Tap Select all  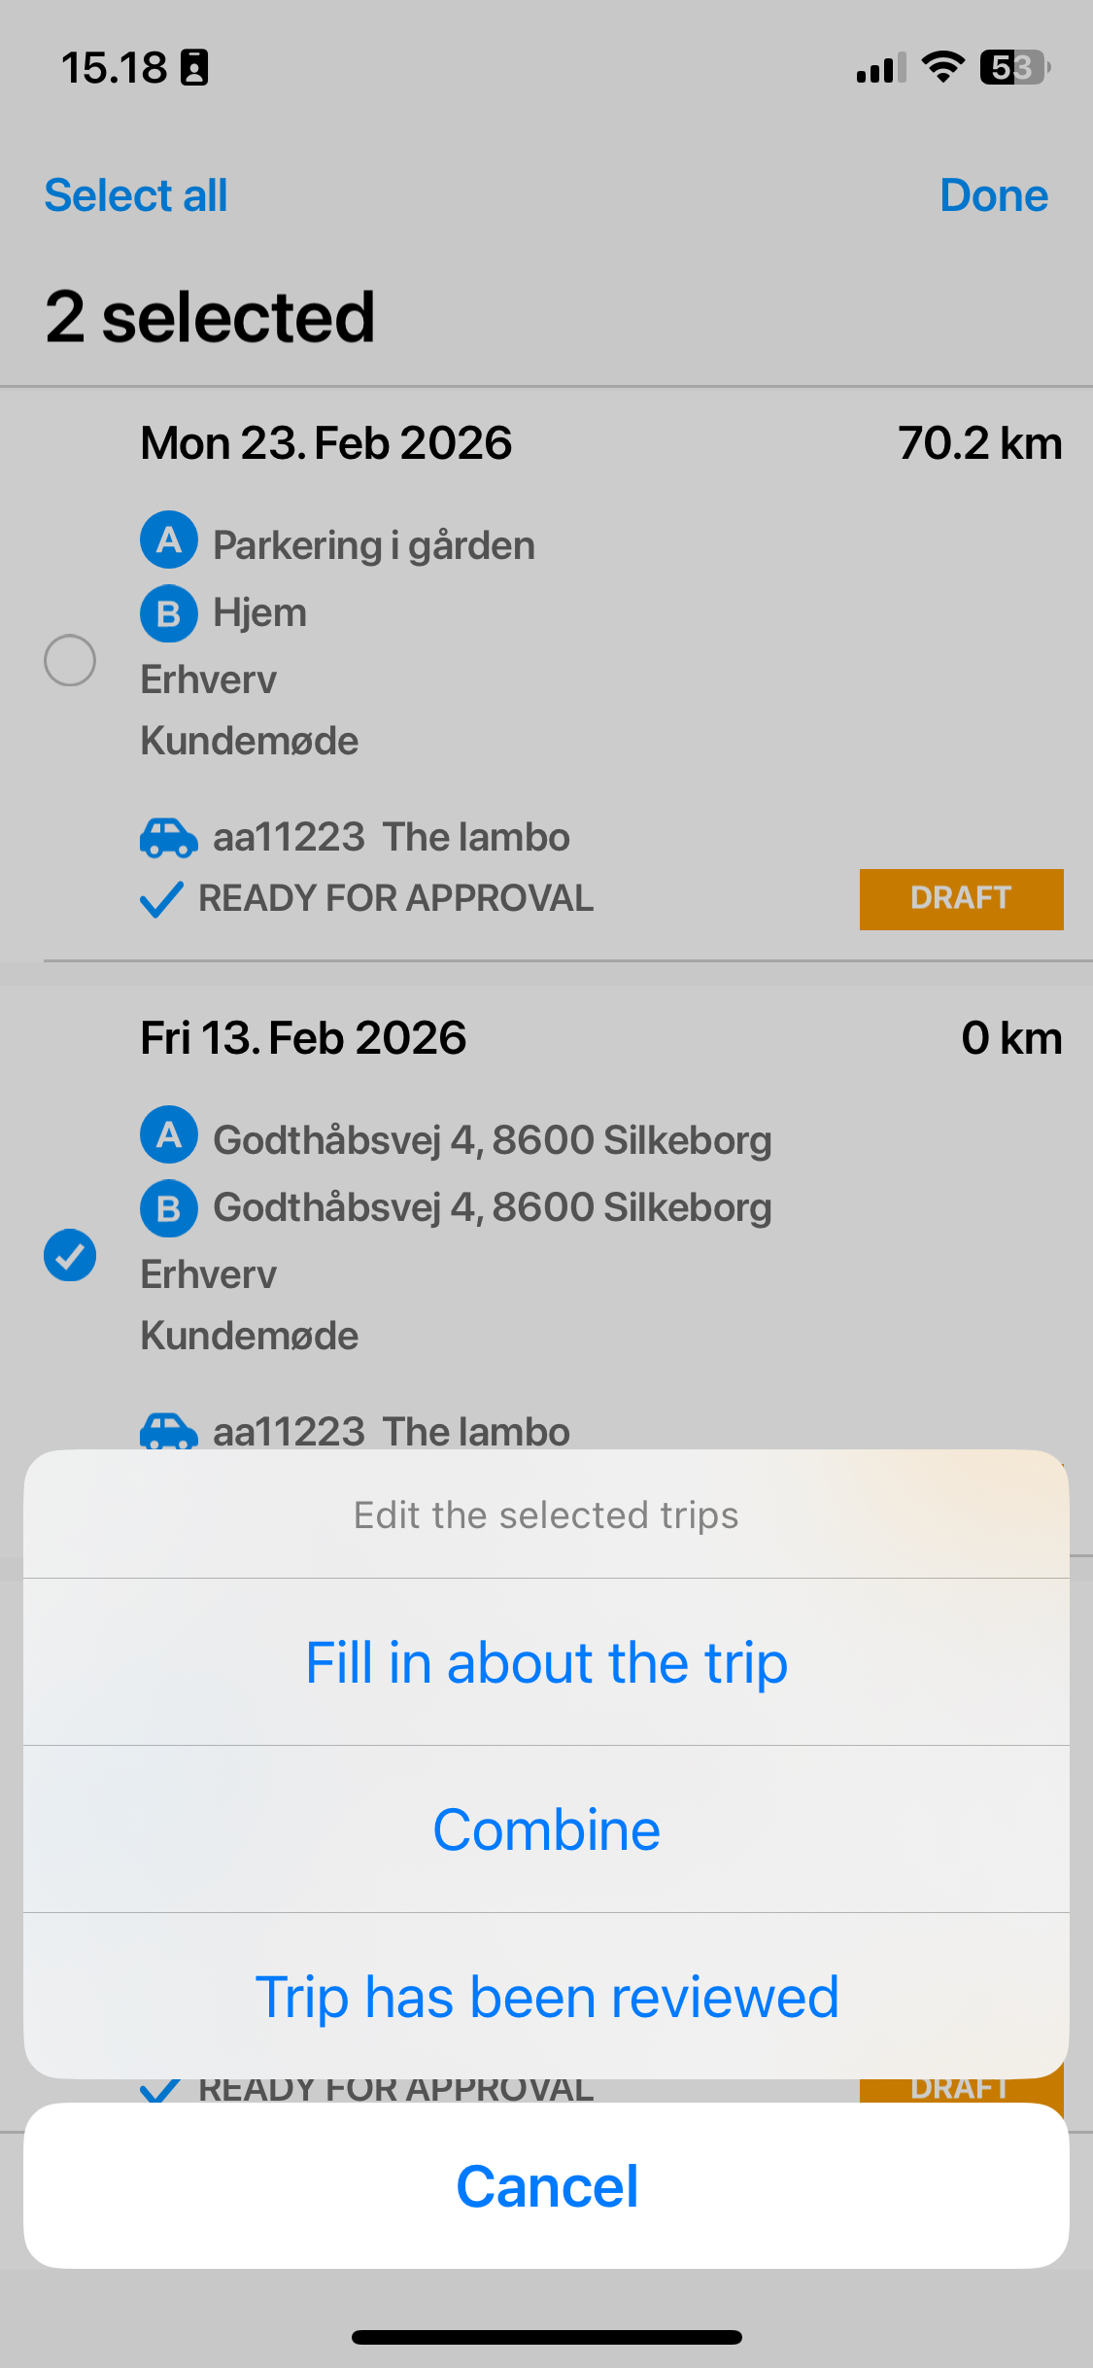[136, 195]
